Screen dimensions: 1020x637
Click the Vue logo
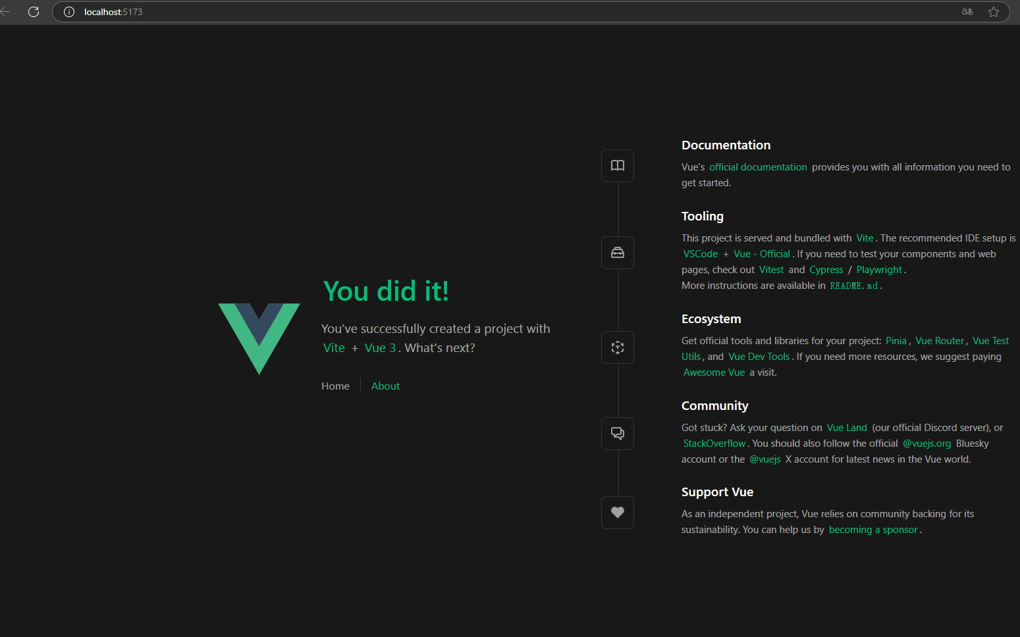(x=259, y=339)
